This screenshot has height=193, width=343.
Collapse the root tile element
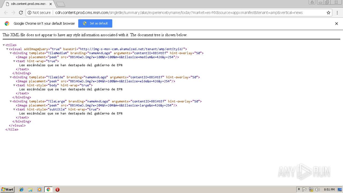point(4,45)
